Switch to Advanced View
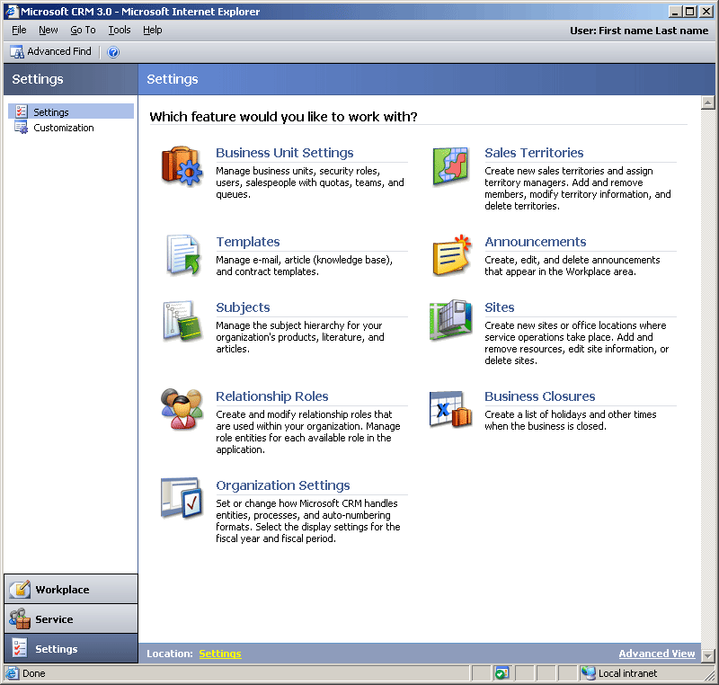The width and height of the screenshot is (719, 685). click(657, 654)
